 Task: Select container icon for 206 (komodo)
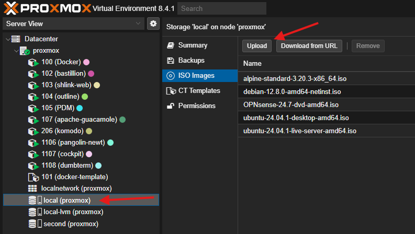[33, 131]
